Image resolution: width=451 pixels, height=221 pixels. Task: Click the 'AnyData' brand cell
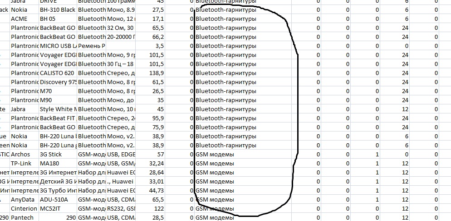tap(25, 199)
